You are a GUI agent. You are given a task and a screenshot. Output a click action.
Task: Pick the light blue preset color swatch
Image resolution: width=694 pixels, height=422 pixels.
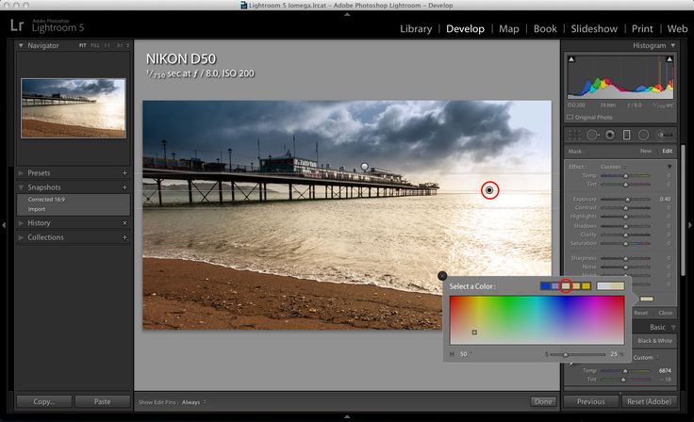click(x=555, y=286)
